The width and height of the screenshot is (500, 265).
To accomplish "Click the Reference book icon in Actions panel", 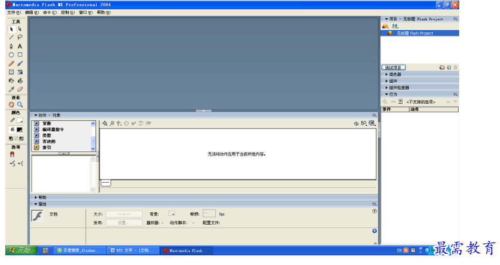I will (356, 124).
